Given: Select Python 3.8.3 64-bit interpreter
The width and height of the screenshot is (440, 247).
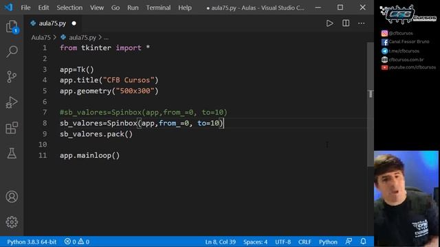Looking at the screenshot, I should pos(32,242).
